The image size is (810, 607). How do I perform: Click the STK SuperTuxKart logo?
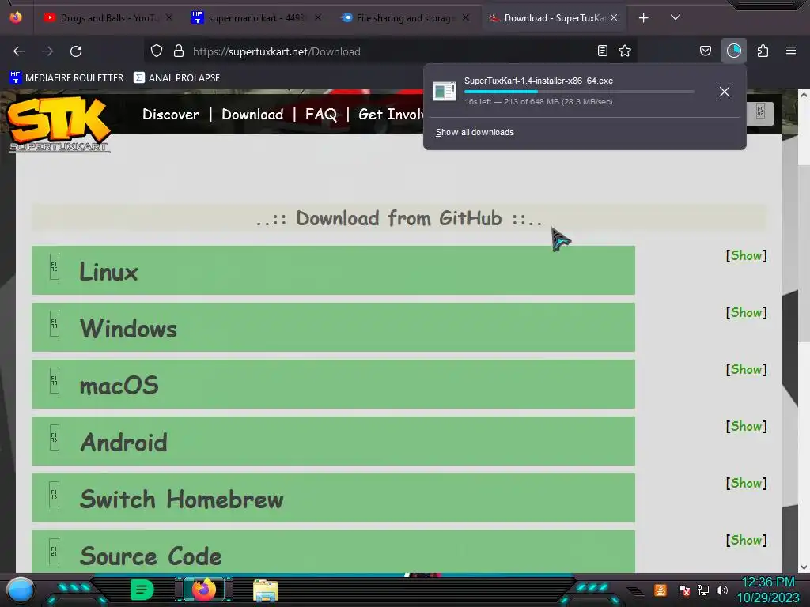coord(59,124)
